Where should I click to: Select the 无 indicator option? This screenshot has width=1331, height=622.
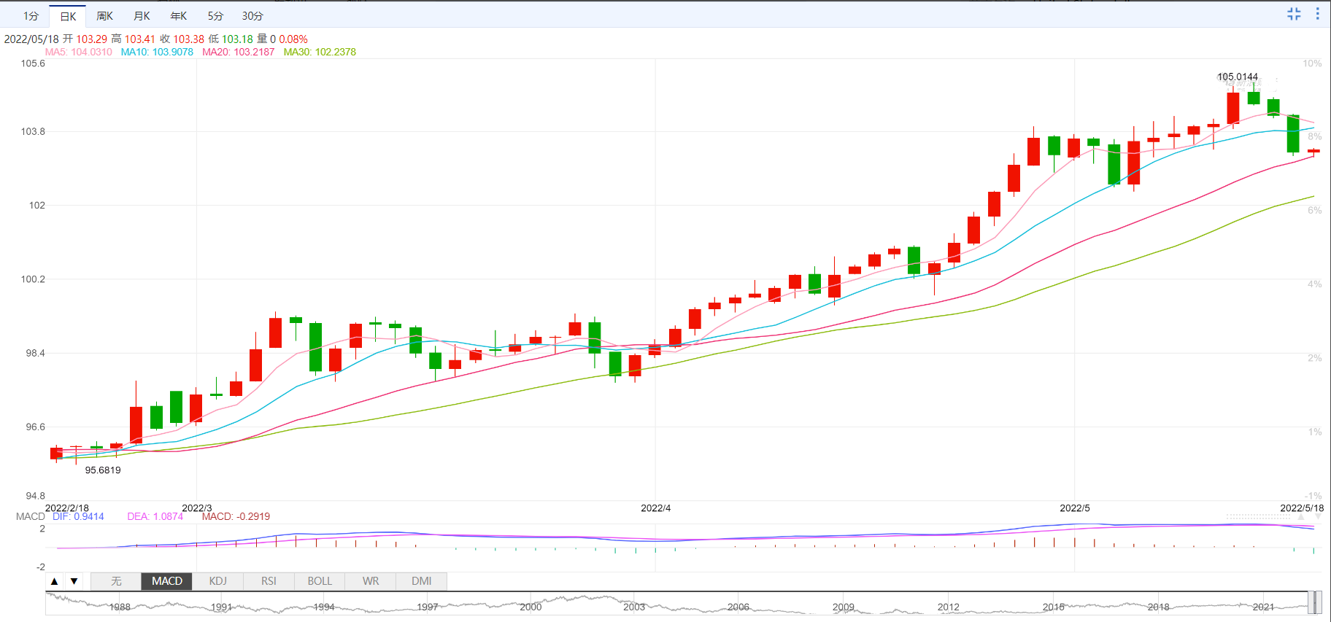click(116, 581)
